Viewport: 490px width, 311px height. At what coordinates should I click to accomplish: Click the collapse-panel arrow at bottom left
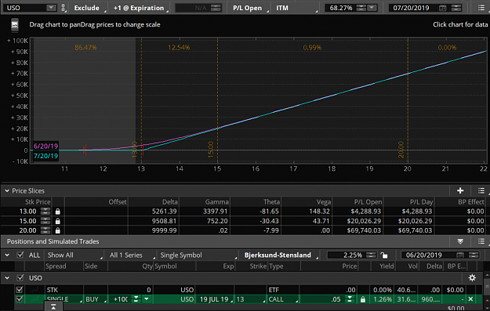tap(53, 307)
